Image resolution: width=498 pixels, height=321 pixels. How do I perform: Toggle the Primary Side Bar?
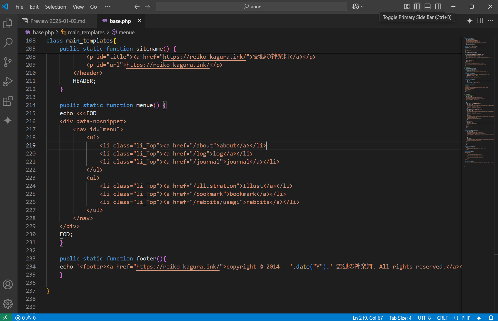pyautogui.click(x=417, y=6)
